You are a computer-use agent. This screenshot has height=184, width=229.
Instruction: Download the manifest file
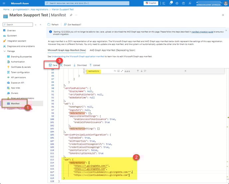click(x=80, y=65)
